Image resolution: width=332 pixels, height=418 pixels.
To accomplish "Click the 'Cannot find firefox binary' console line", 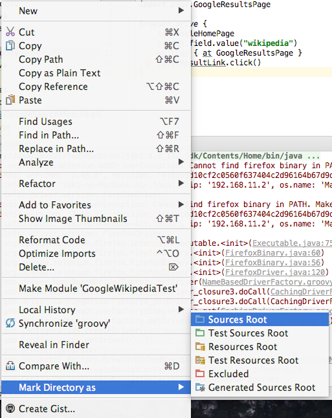I will [261, 166].
